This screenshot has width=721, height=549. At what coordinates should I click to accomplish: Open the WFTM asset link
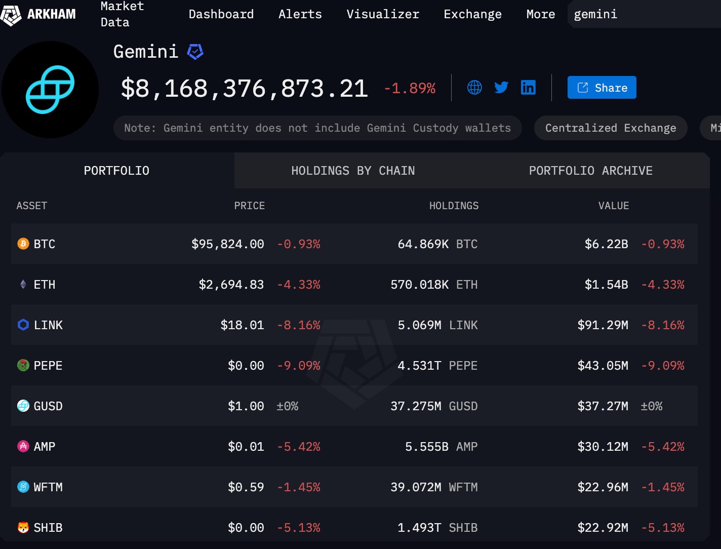tap(48, 487)
